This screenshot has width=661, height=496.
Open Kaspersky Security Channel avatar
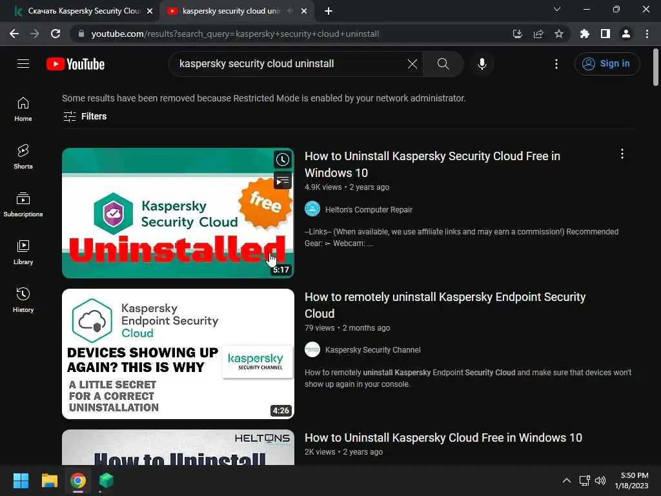[312, 349]
